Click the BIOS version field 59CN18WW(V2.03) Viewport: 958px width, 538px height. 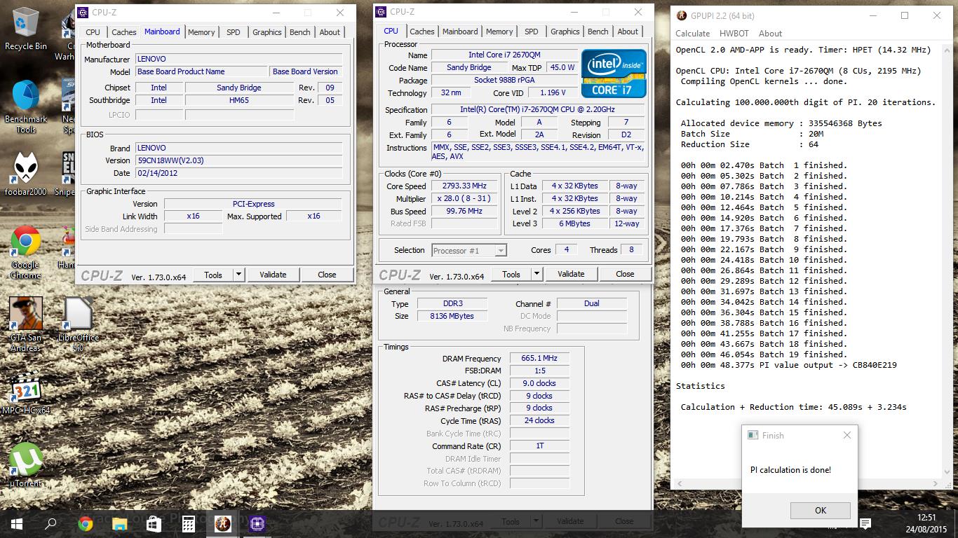[x=240, y=160]
